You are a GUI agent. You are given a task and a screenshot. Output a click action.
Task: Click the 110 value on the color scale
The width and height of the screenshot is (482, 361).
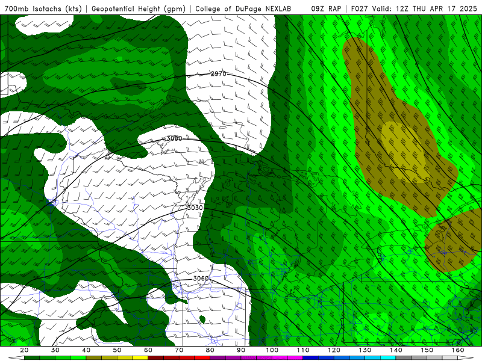coord(303,350)
